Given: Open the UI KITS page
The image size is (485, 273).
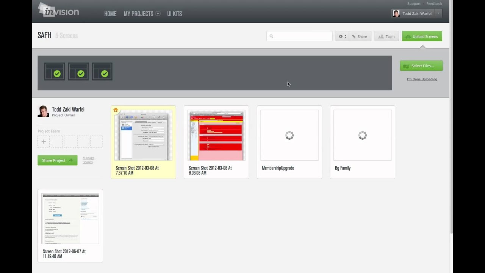Looking at the screenshot, I should 174,14.
